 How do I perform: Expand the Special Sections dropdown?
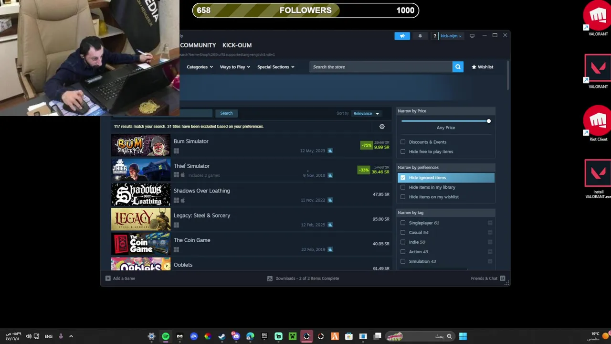(275, 67)
